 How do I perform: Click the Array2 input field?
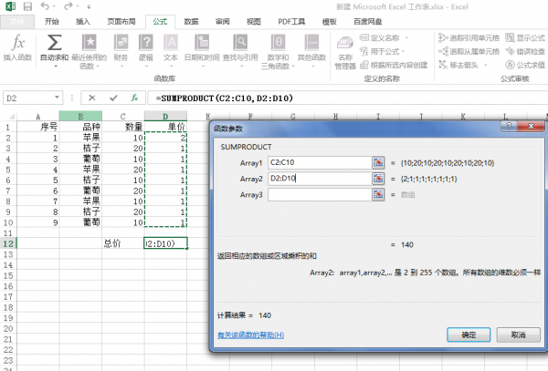pyautogui.click(x=320, y=179)
